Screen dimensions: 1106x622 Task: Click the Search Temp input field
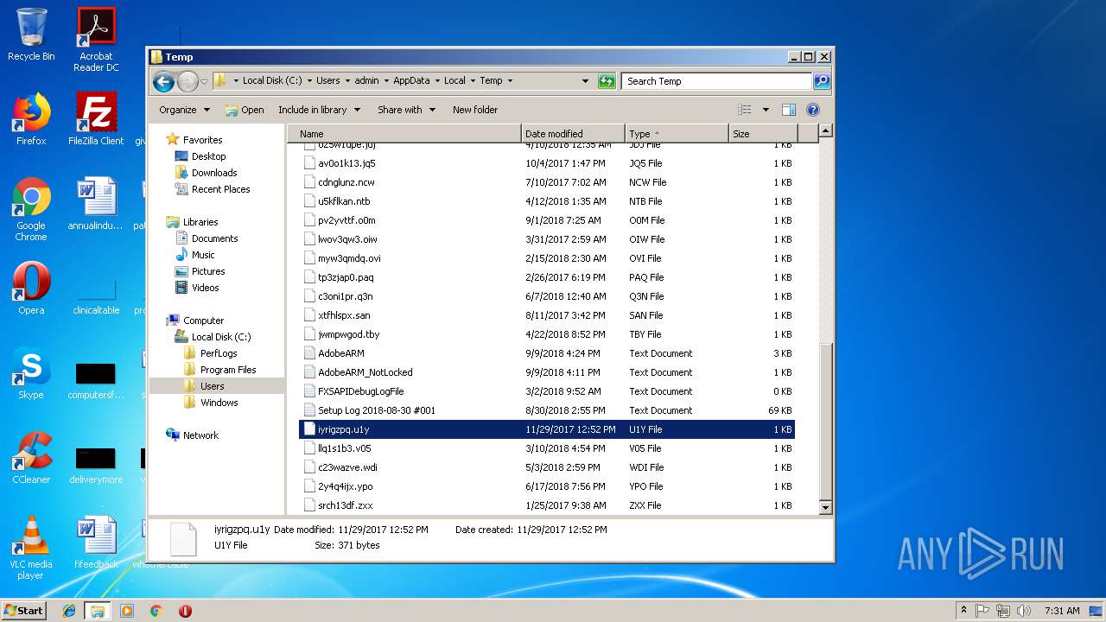pyautogui.click(x=716, y=81)
